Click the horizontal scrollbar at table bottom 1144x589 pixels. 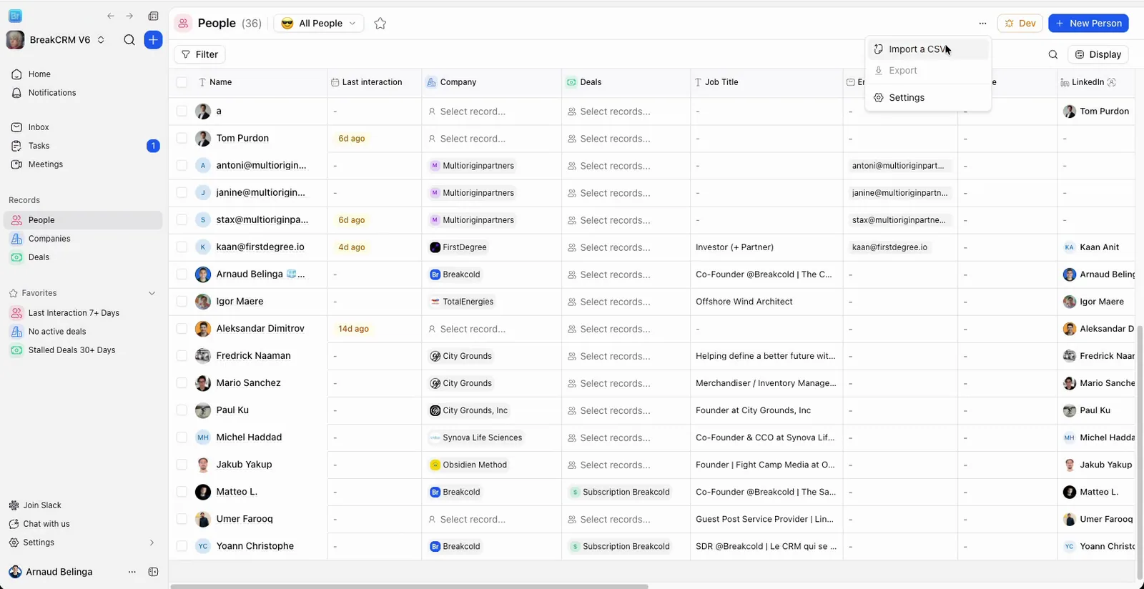point(409,586)
